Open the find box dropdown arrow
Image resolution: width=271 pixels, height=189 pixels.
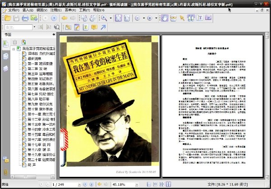(x=34, y=27)
